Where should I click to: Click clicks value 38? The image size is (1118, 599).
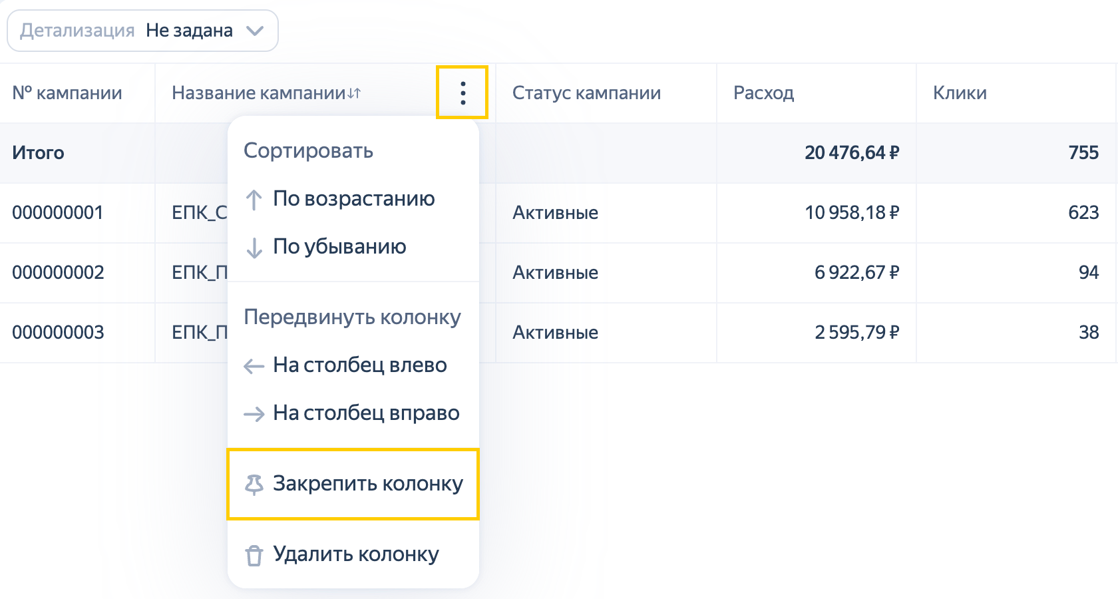[1089, 333]
